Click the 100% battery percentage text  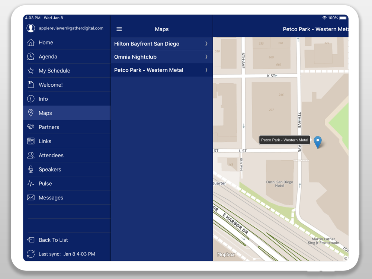pyautogui.click(x=333, y=18)
